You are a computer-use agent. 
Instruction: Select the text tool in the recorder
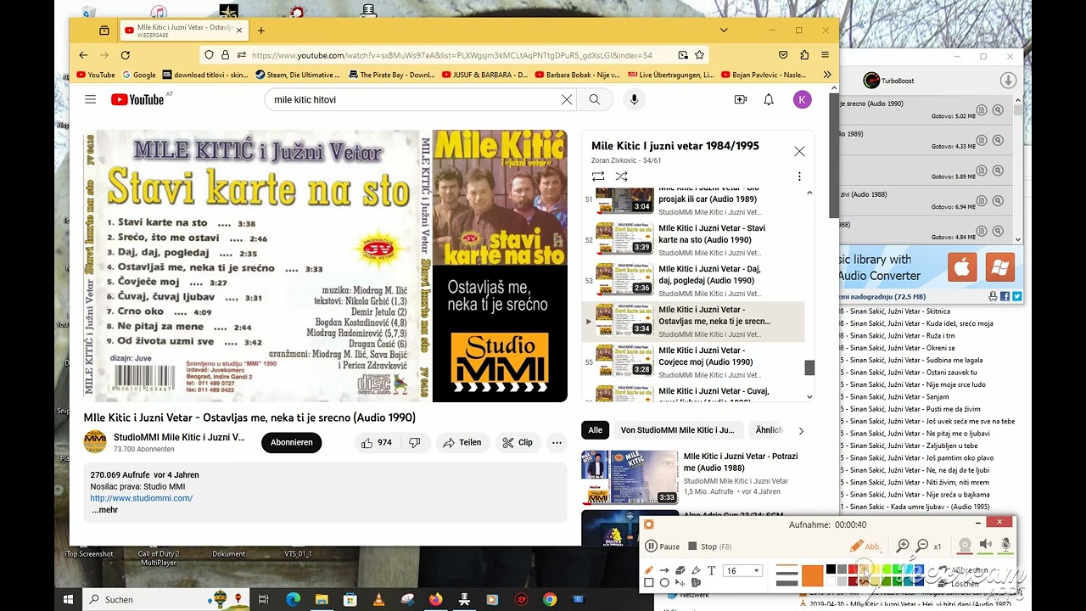[711, 570]
